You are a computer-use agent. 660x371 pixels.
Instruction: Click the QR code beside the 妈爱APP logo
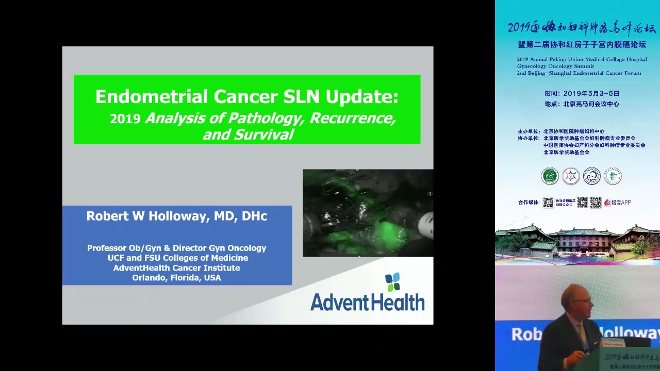596,203
